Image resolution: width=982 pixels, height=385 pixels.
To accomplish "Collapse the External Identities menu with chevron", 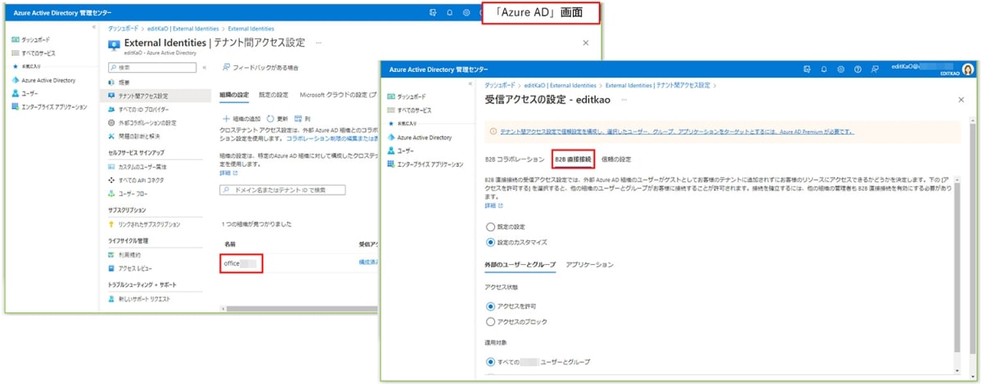I will [204, 67].
